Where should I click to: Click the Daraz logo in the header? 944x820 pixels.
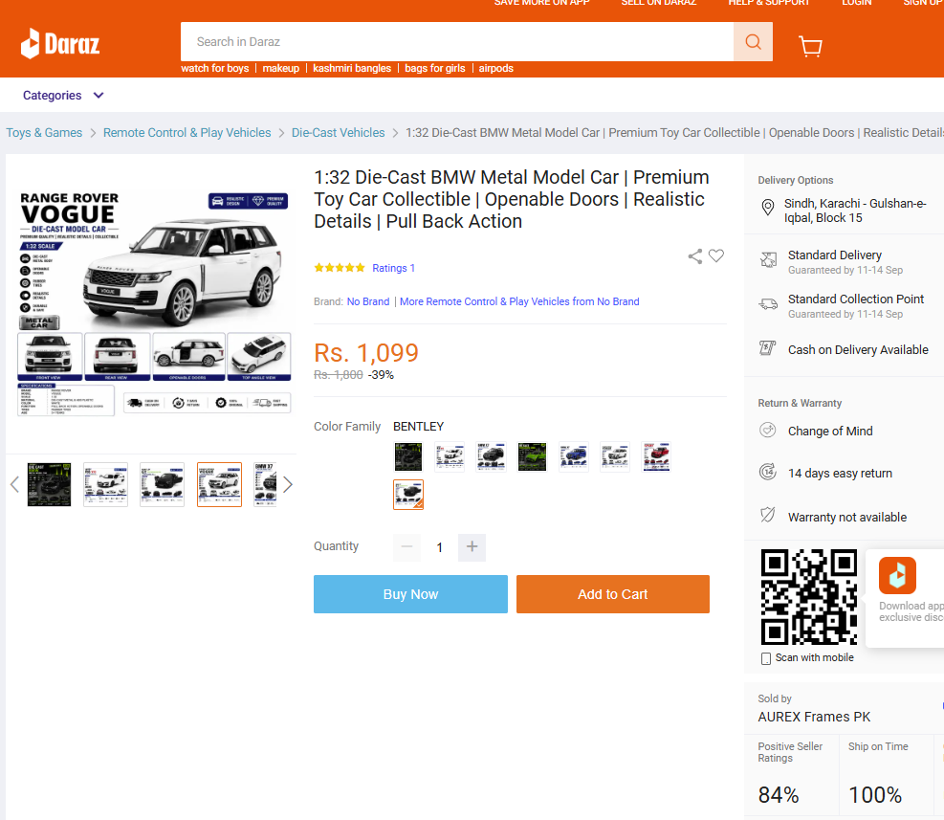60,43
